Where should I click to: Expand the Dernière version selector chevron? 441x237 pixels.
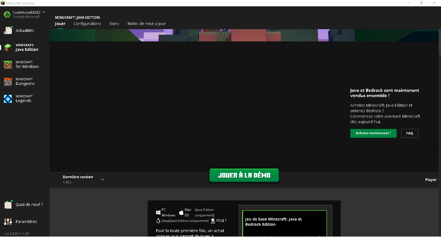[x=103, y=179]
